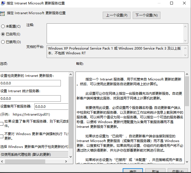Click the help paragraph starting 若要使用此设置

click(130, 117)
